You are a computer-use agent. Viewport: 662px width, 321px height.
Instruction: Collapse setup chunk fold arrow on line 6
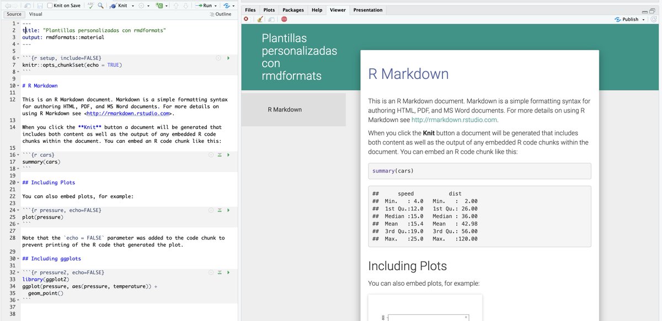(x=18, y=58)
